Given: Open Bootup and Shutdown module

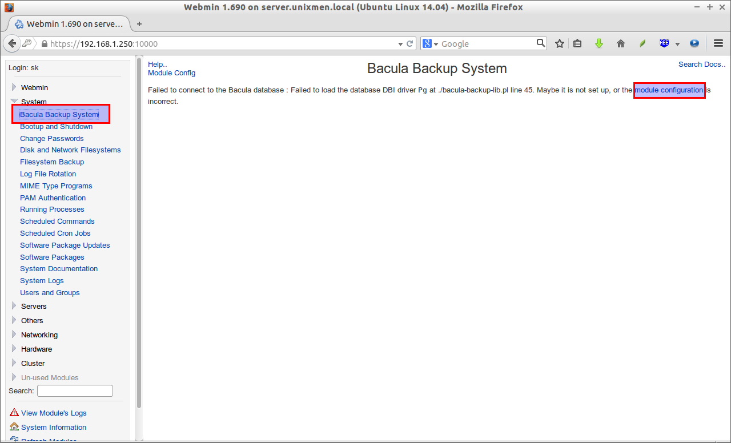Looking at the screenshot, I should [56, 127].
